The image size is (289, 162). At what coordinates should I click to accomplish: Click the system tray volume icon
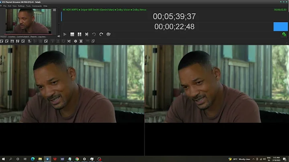coord(264,159)
